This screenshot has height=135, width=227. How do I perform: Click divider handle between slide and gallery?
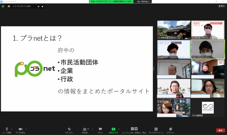click(154, 69)
